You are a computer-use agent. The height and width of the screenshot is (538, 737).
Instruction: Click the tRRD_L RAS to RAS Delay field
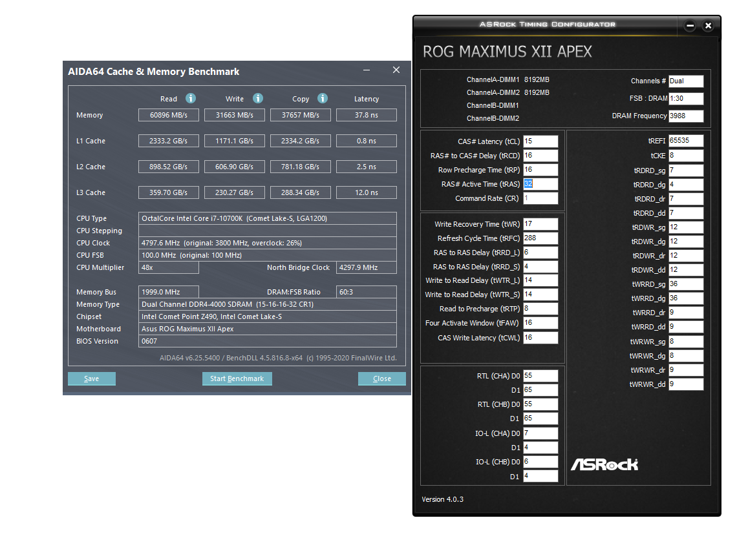540,253
